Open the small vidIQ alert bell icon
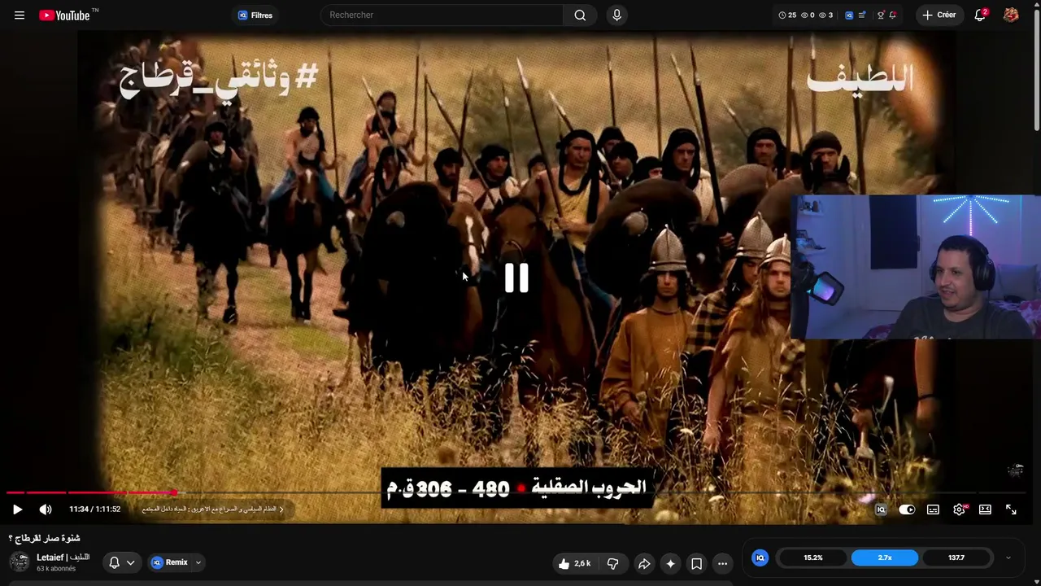This screenshot has height=586, width=1041. (x=893, y=15)
